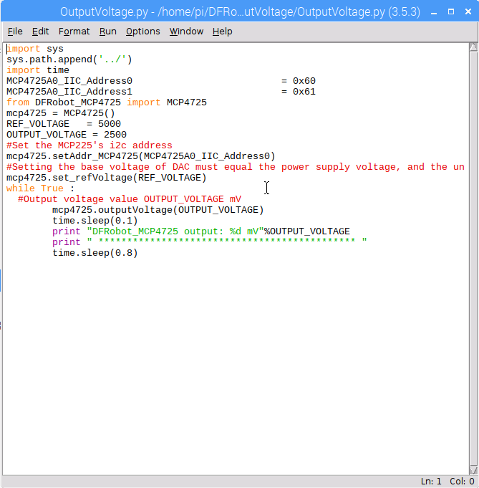Open the Options menu
Viewport: 479px width, 488px height.
point(142,32)
